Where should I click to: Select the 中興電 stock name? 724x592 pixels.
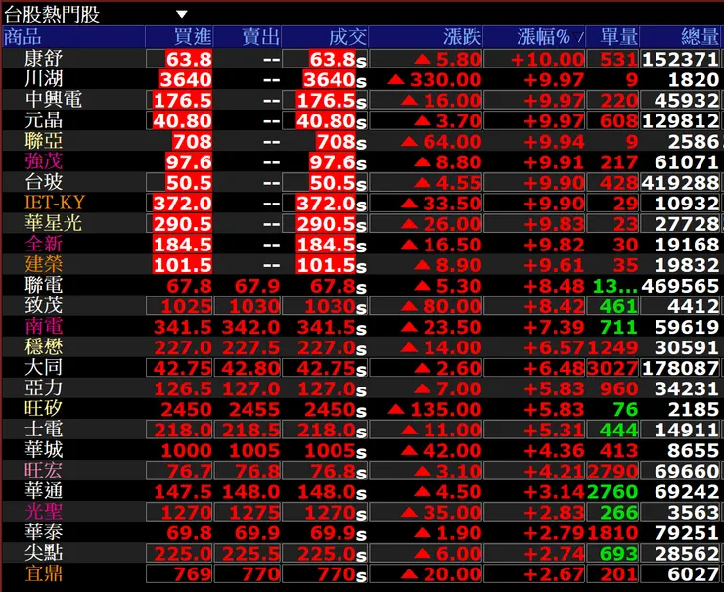(53, 100)
